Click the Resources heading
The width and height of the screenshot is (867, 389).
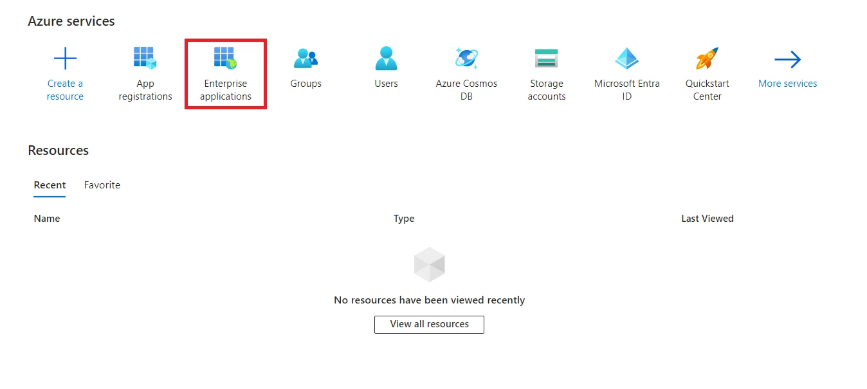[59, 150]
